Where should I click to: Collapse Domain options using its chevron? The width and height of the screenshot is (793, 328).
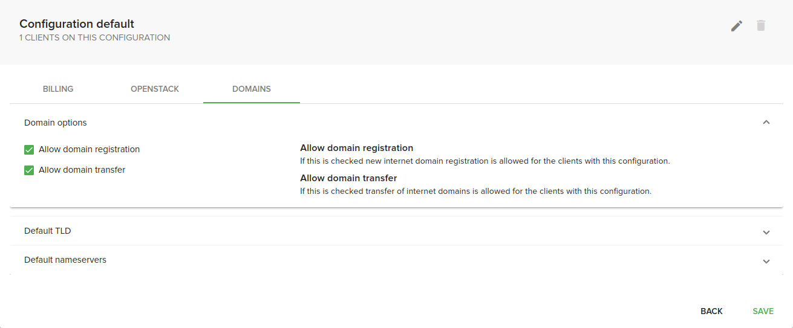[766, 123]
